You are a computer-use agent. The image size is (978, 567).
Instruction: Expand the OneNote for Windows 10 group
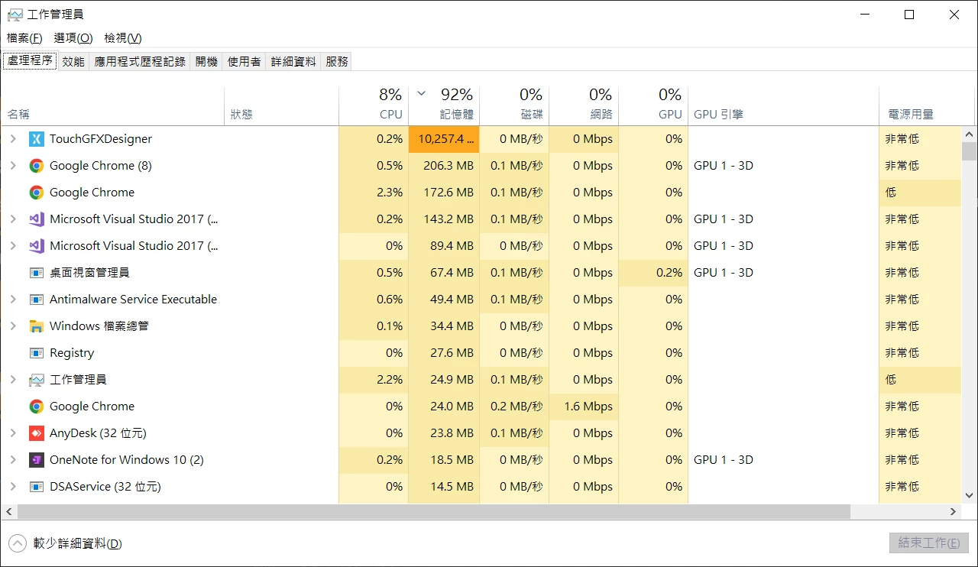pos(13,460)
